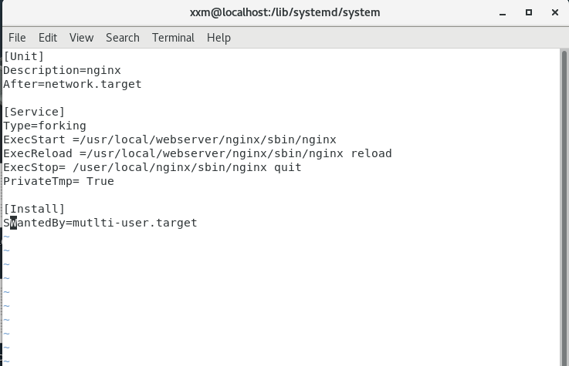569x366 pixels.
Task: Click the vertical scrollbar of the terminal
Action: [564, 207]
